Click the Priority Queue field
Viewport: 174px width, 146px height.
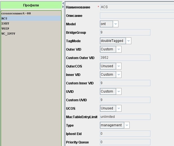pyautogui.click(x=125, y=142)
